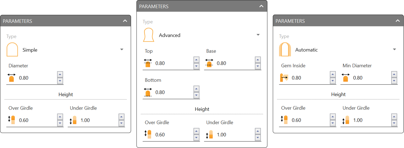Image resolution: width=404 pixels, height=148 pixels.
Task: Click the Automatic prong type shape icon
Action: point(285,50)
